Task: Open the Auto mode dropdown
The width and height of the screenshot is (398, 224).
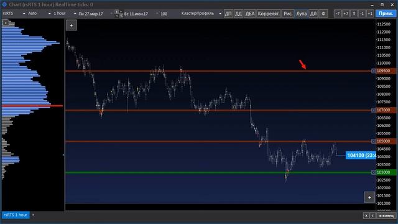Action: 39,14
